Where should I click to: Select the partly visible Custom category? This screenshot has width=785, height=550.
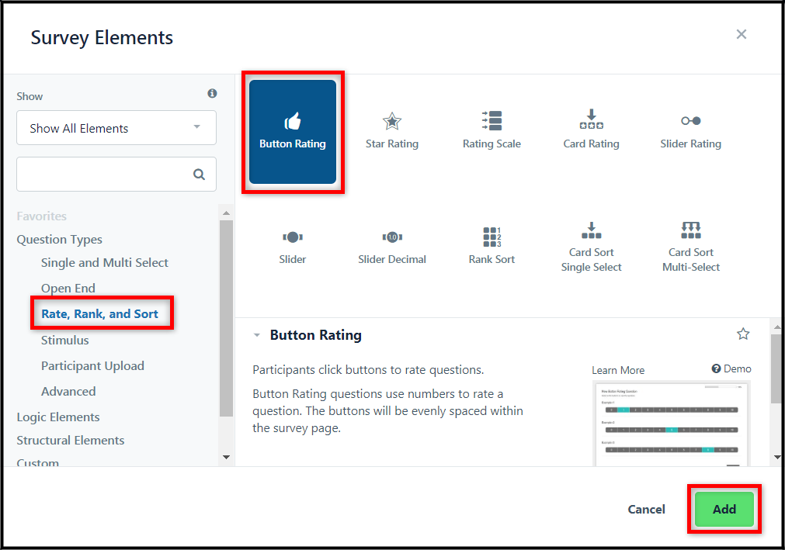coord(37,462)
